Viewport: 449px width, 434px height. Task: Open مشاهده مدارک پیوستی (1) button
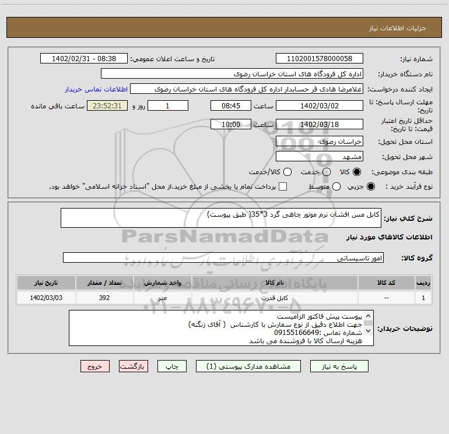pos(248,366)
